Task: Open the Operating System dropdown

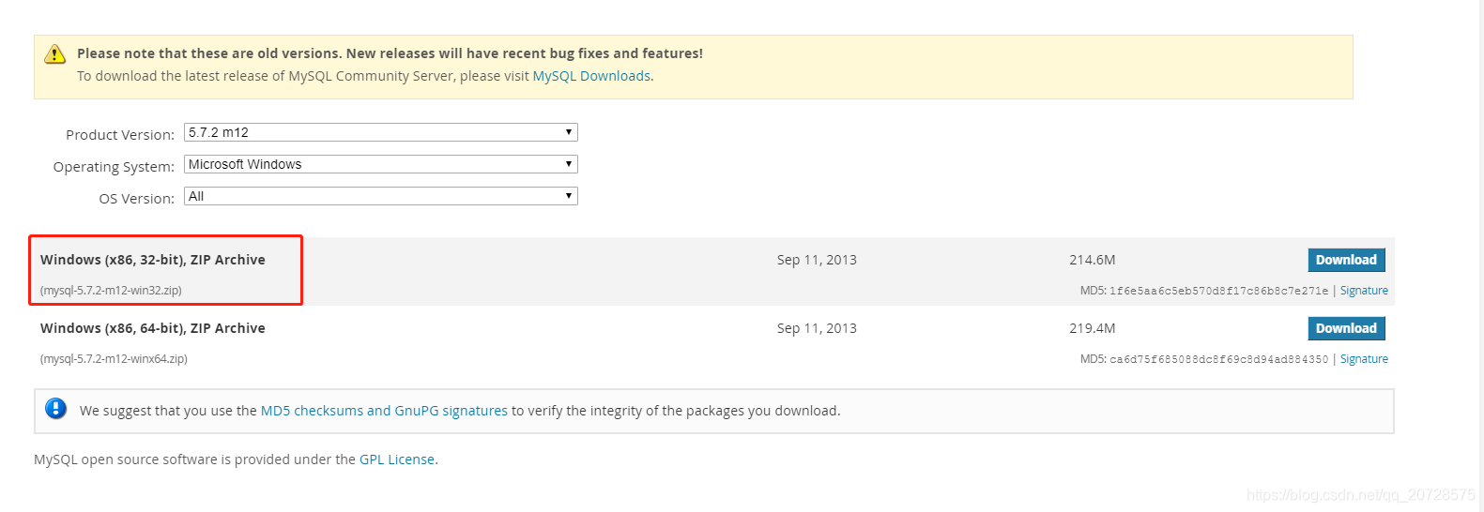Action: tap(380, 164)
